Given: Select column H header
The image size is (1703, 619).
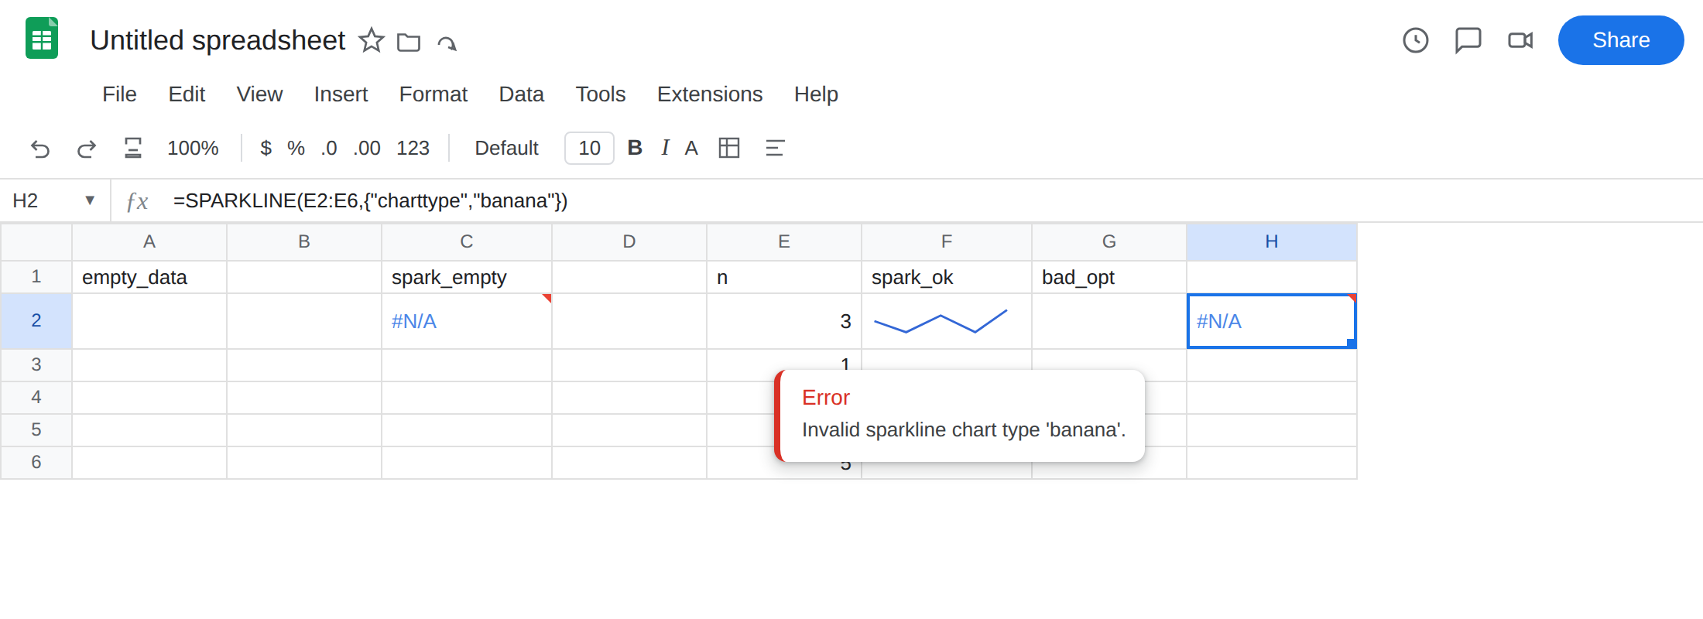Looking at the screenshot, I should (x=1272, y=242).
